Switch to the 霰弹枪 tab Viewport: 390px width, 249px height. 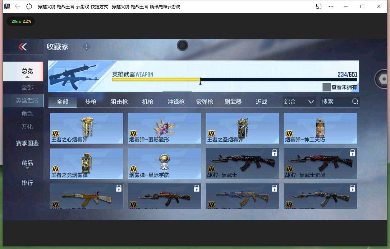[x=205, y=102]
